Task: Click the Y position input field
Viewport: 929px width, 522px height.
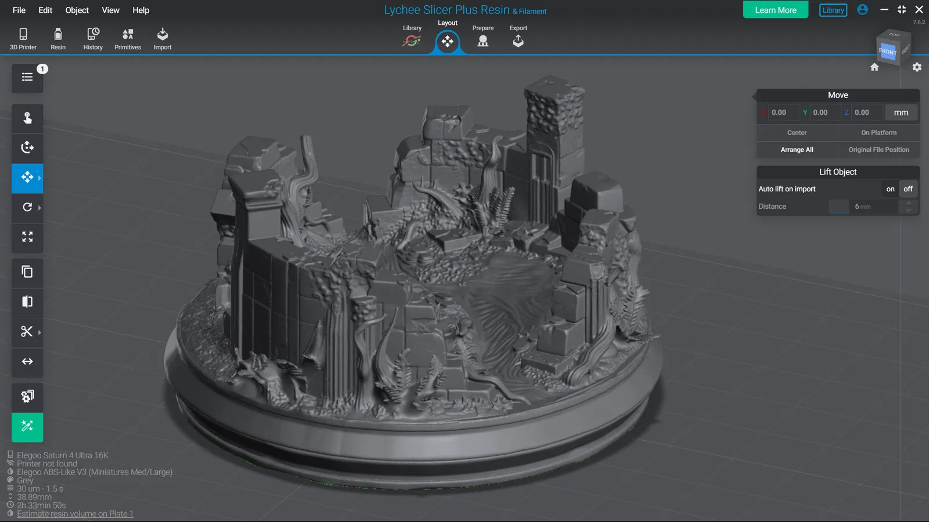Action: click(x=825, y=113)
